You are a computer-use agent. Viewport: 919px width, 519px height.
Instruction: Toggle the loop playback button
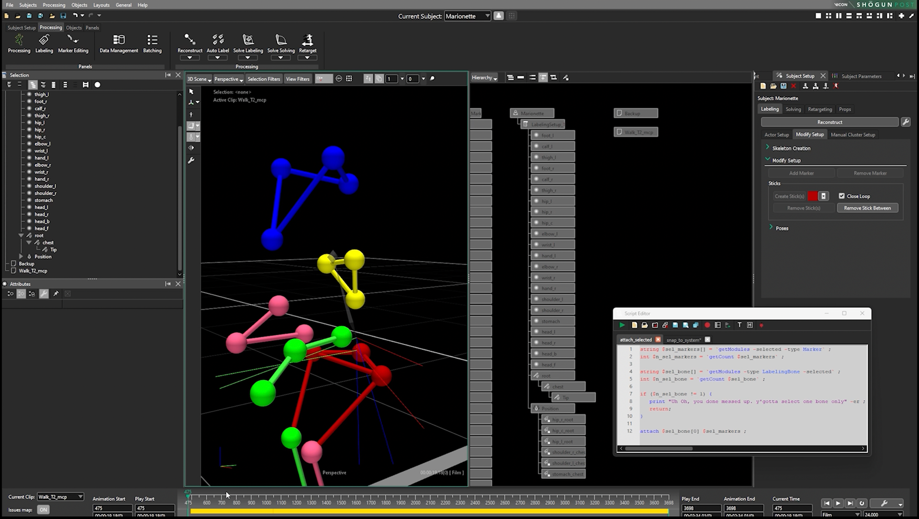tap(862, 503)
